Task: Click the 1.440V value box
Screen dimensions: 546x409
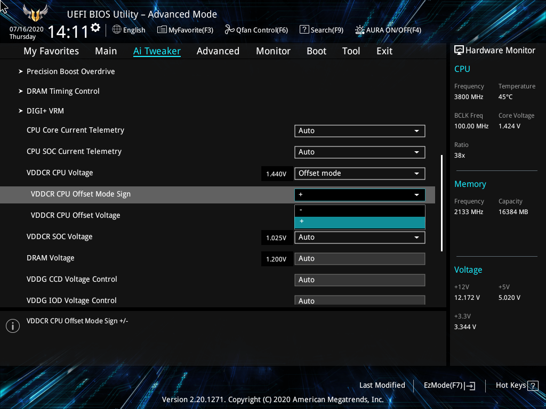Action: [x=277, y=174]
